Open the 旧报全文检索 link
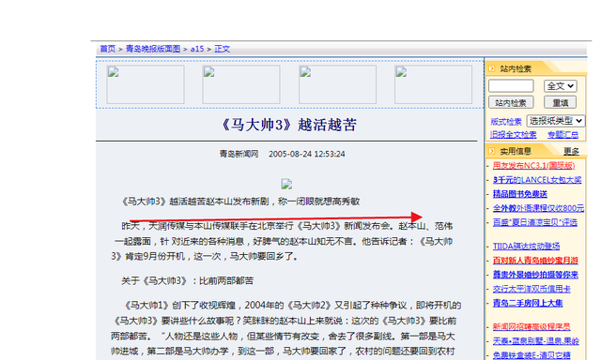Screen dimensions: 601x360 (514, 135)
